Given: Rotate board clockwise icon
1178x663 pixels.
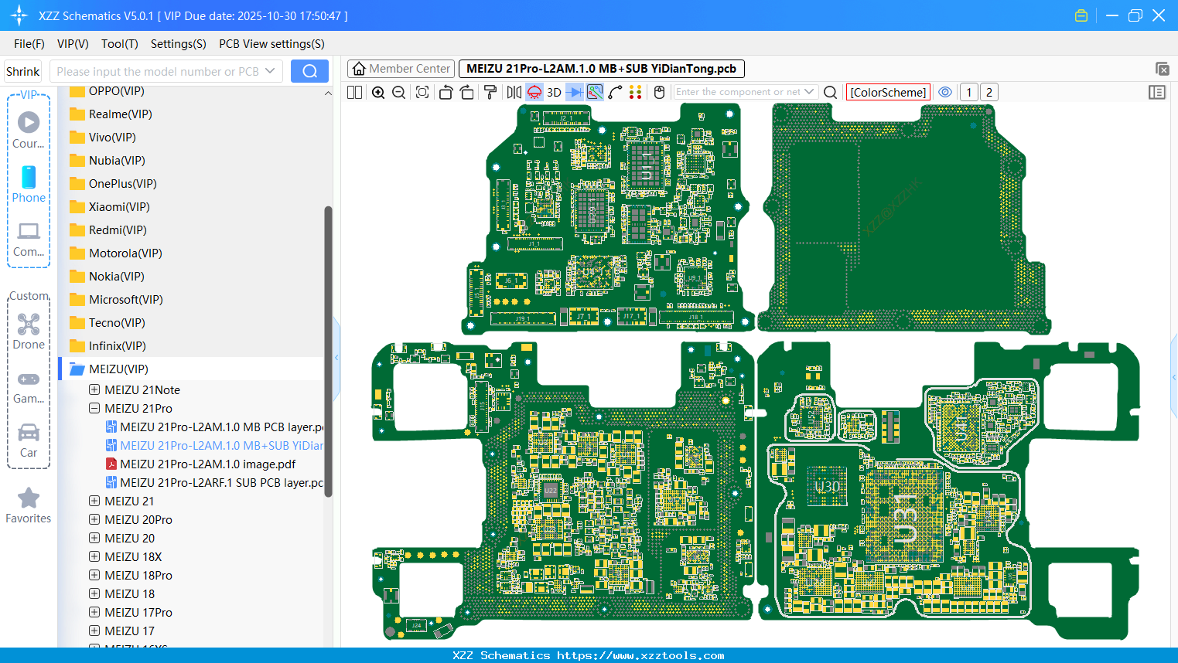Looking at the screenshot, I should [466, 92].
